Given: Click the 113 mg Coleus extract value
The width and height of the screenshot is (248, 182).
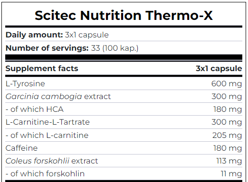Looking at the screenshot, I should coord(229,161).
